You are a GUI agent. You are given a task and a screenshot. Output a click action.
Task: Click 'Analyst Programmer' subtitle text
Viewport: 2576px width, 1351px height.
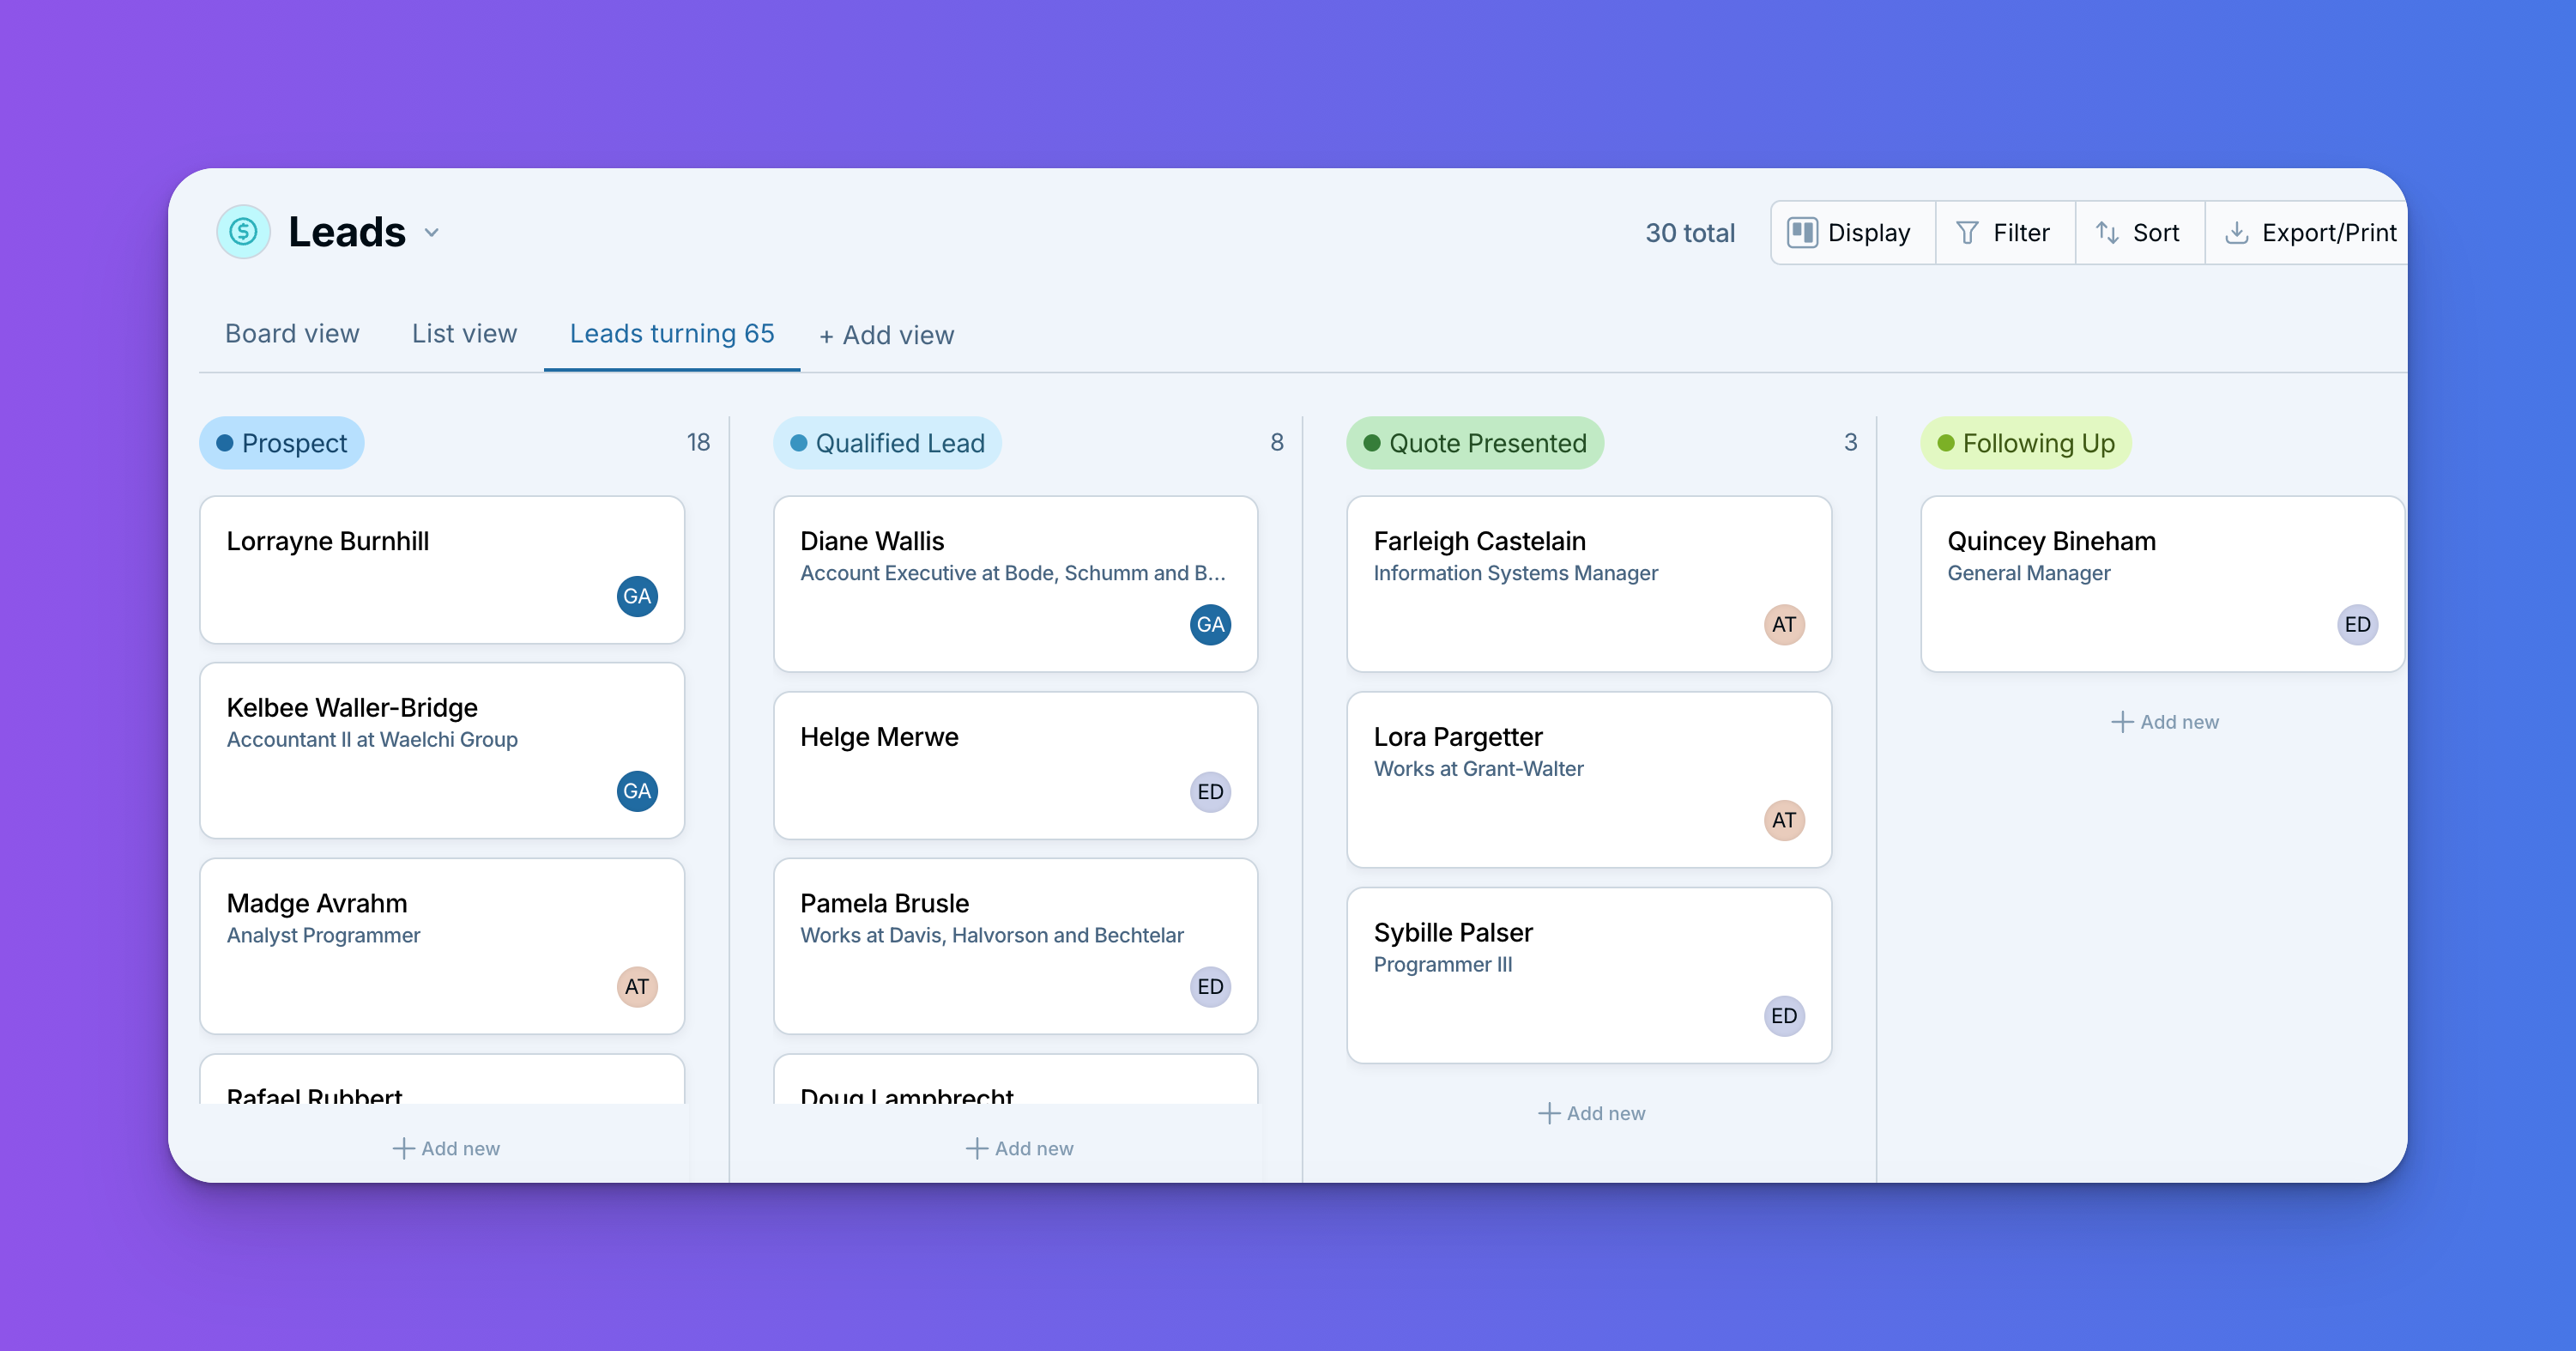pyautogui.click(x=323, y=935)
